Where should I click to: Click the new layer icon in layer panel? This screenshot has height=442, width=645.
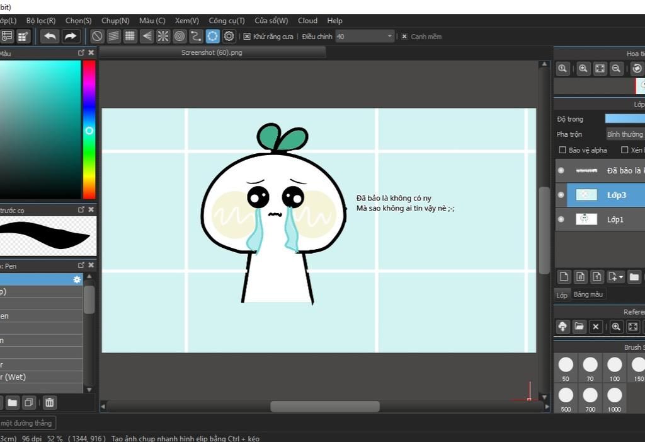(x=564, y=277)
